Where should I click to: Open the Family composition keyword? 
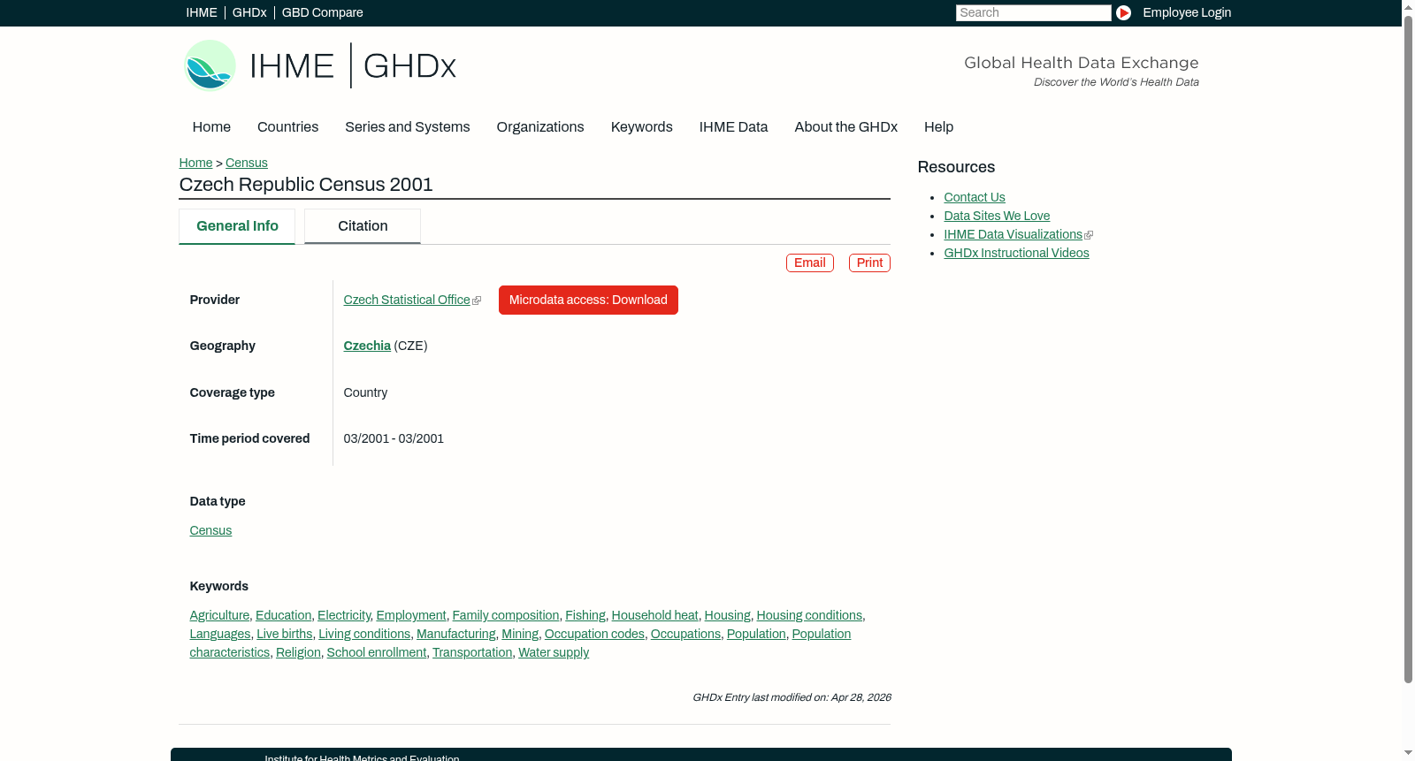click(506, 616)
